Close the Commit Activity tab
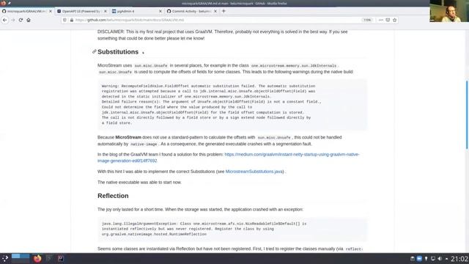Screen dimensions: 469x264 tap(215, 11)
